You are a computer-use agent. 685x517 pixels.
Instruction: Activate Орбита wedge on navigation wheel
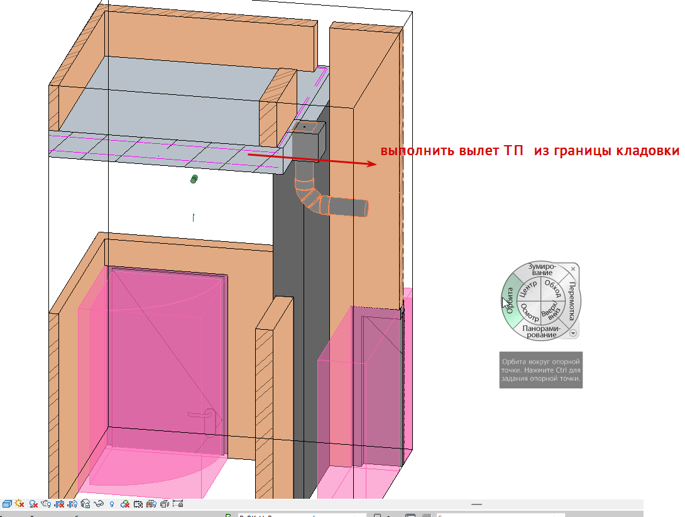point(510,301)
